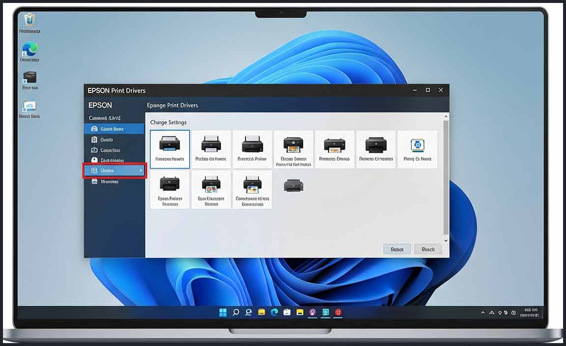The image size is (566, 346).
Task: Open the second yellow folder taskbar icon
Action: pyautogui.click(x=300, y=313)
